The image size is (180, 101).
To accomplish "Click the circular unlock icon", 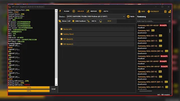I will 74,11.
